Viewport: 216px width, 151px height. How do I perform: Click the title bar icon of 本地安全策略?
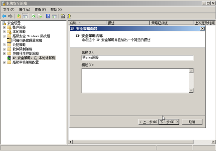point(3,3)
